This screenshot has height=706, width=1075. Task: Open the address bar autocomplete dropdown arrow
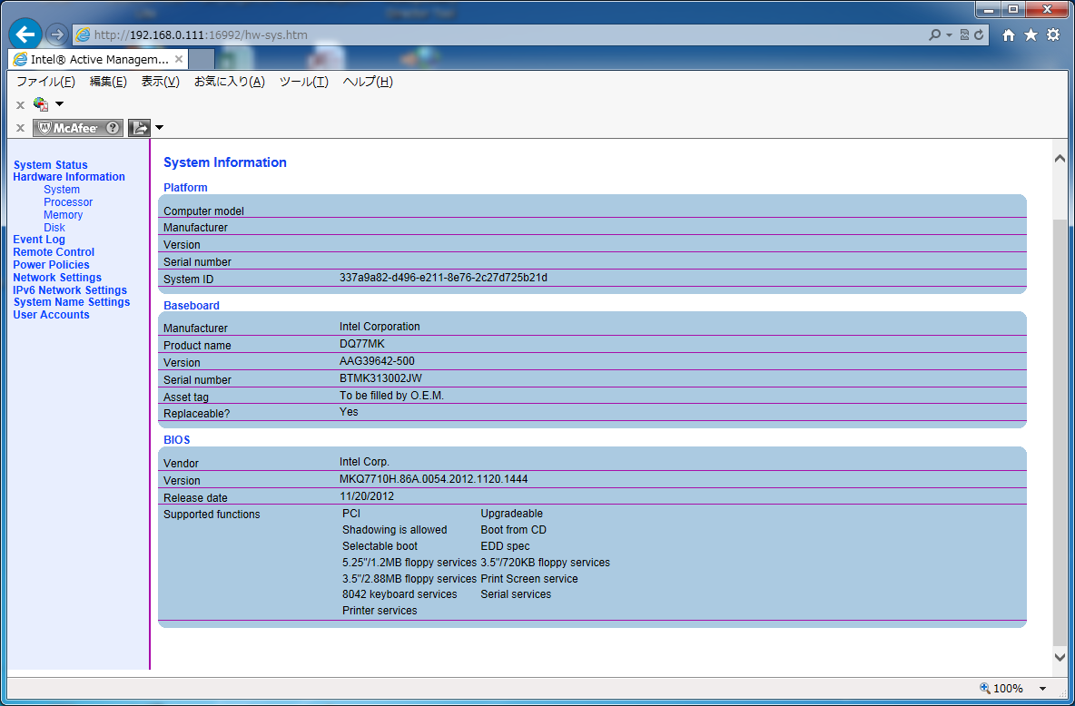[949, 35]
